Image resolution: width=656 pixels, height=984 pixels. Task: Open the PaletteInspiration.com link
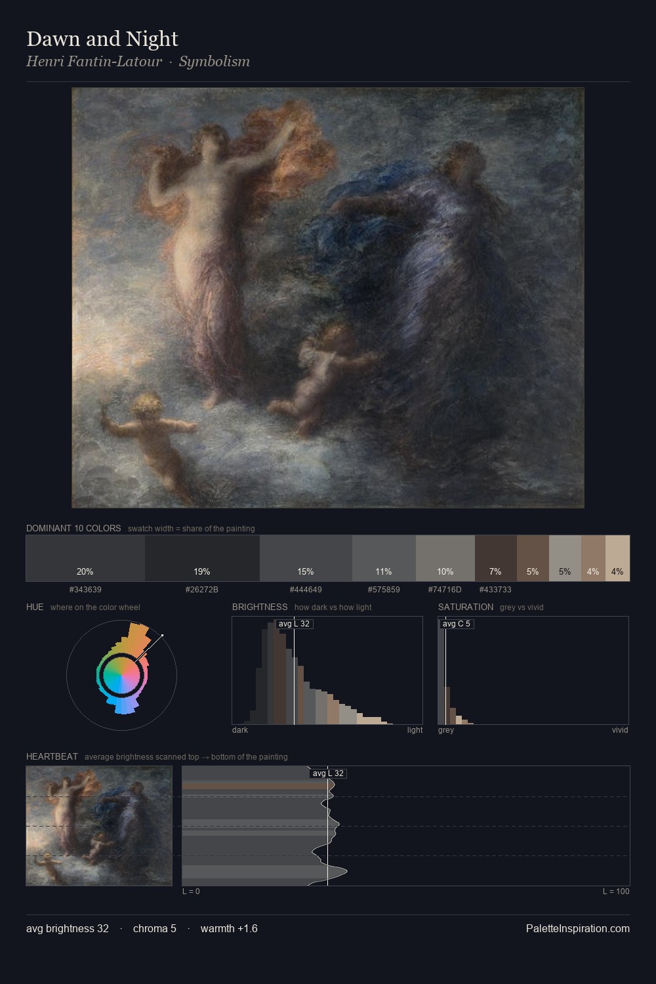pyautogui.click(x=578, y=929)
